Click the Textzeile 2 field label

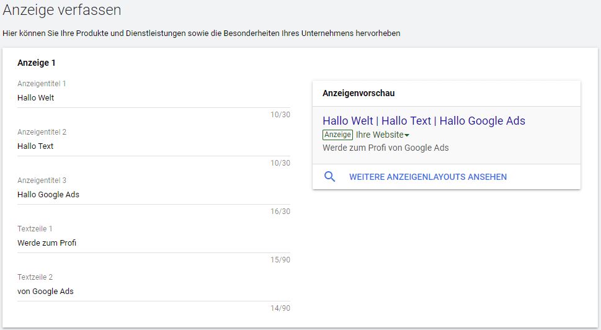point(35,277)
